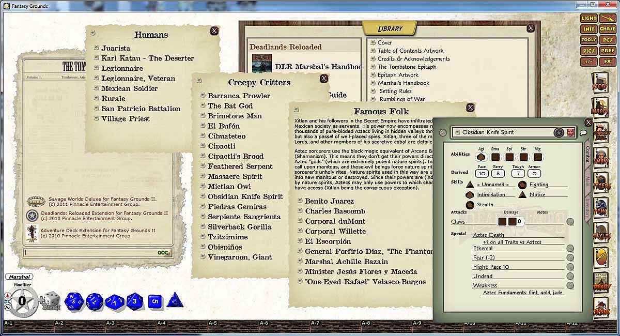Open the Images card in the sidebar
The image size is (620, 336).
601,107
